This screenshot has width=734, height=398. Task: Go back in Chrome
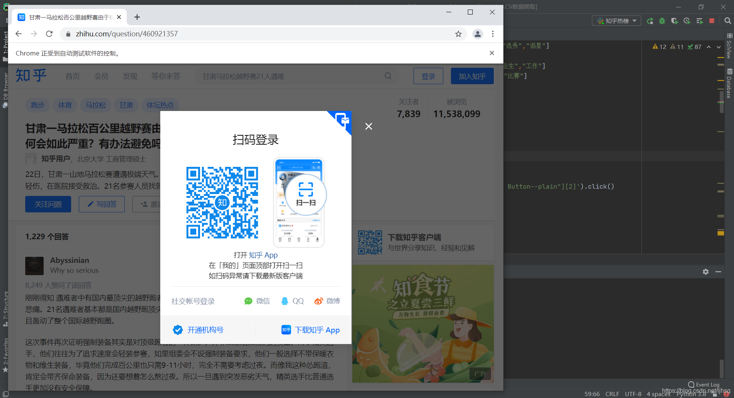[18, 34]
